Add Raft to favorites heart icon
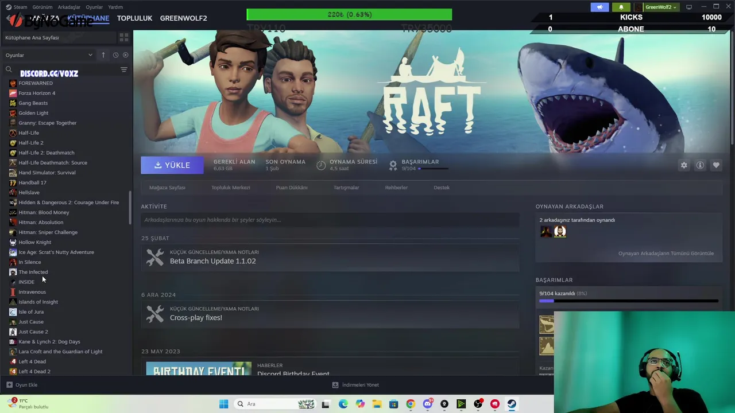Image resolution: width=735 pixels, height=413 pixels. pyautogui.click(x=716, y=165)
